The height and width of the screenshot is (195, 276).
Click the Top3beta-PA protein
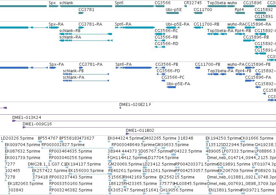217,74
